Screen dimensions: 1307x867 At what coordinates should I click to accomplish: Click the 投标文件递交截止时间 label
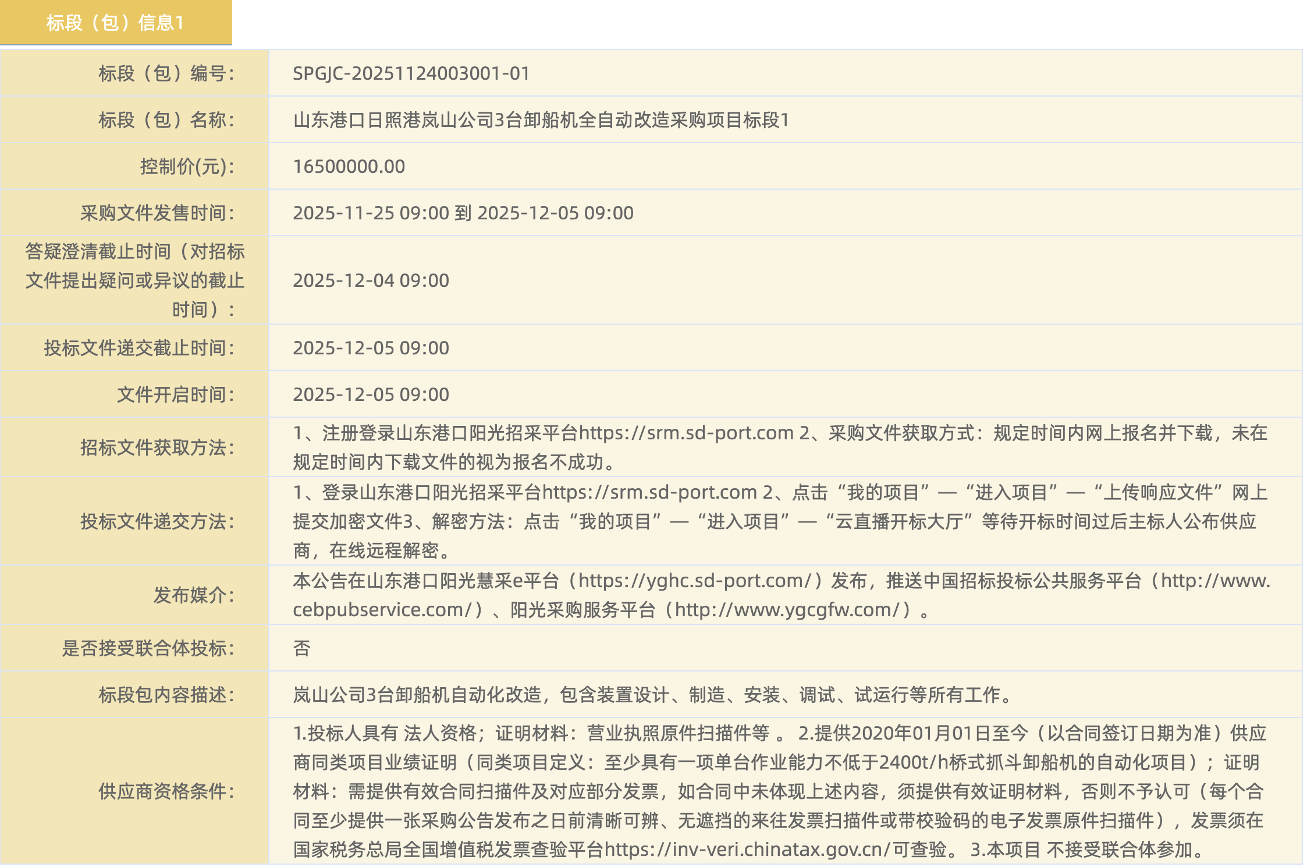139,348
